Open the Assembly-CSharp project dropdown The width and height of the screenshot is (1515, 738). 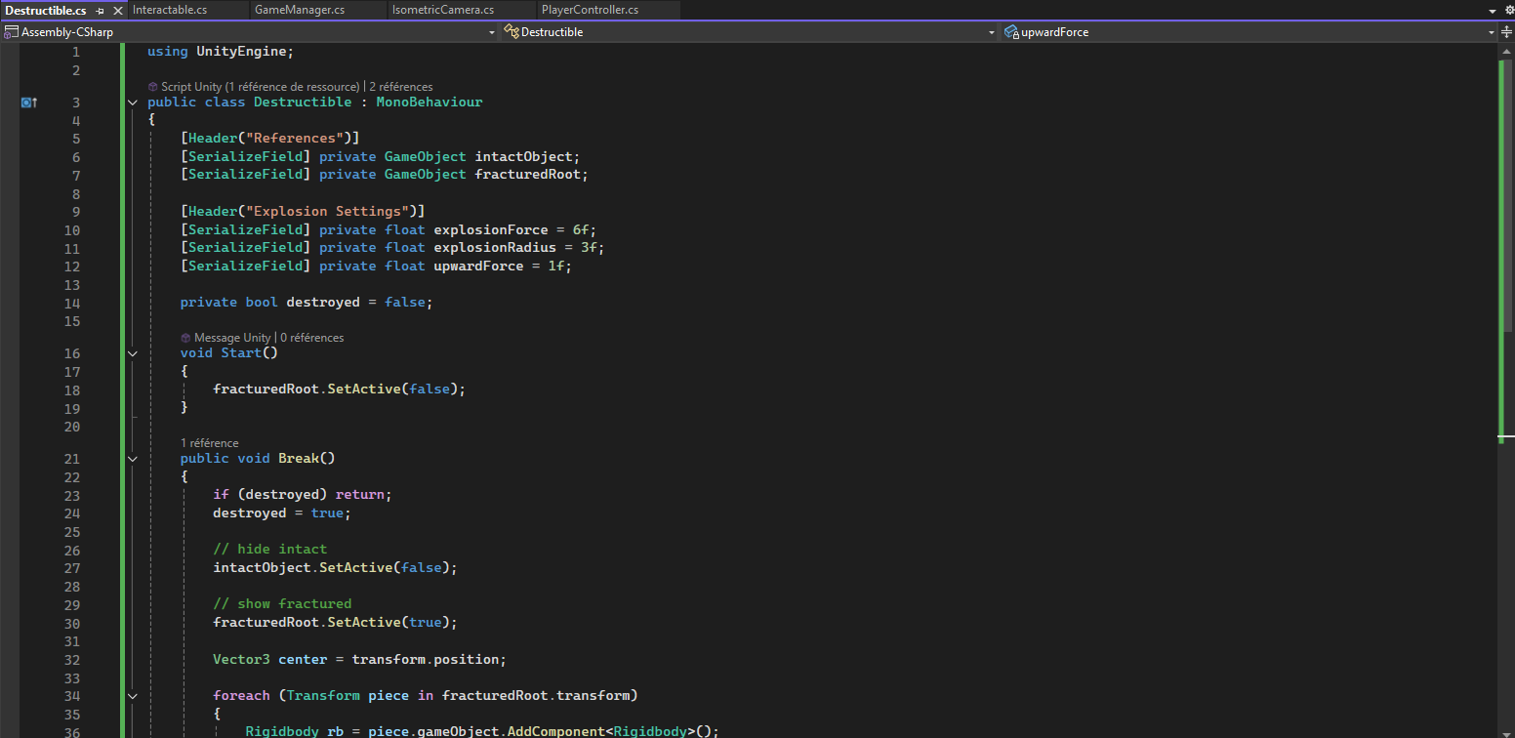pyautogui.click(x=492, y=32)
